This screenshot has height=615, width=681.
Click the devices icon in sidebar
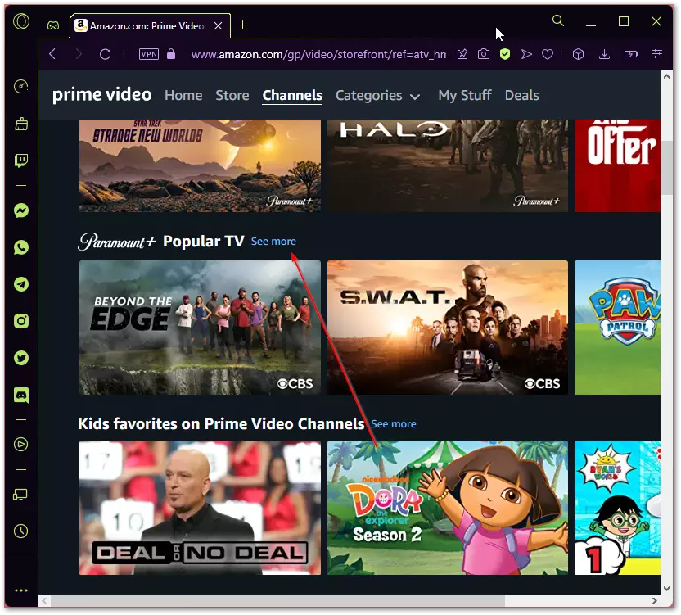(x=20, y=494)
